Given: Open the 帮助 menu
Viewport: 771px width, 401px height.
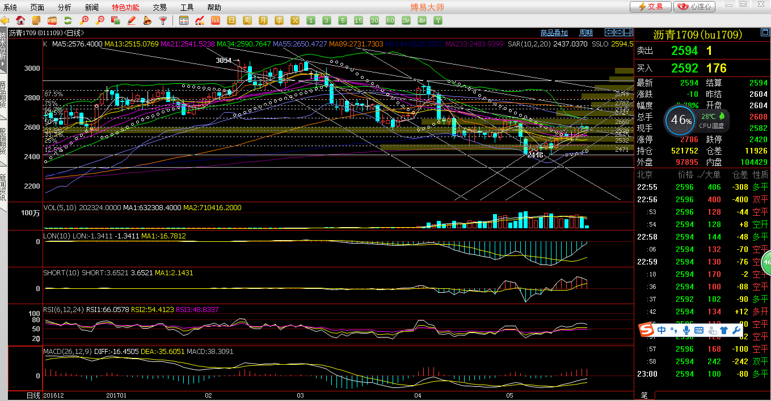Looking at the screenshot, I should 214,7.
